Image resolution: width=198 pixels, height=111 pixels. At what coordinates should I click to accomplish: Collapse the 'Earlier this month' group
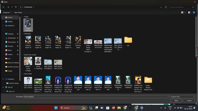[x=23, y=55]
